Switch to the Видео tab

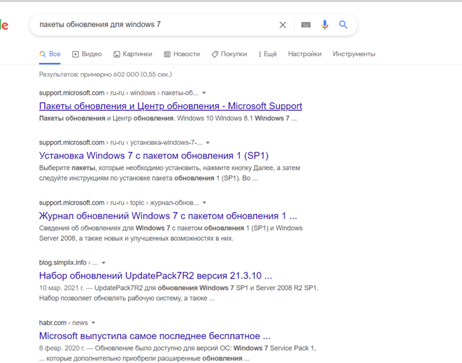(x=87, y=54)
